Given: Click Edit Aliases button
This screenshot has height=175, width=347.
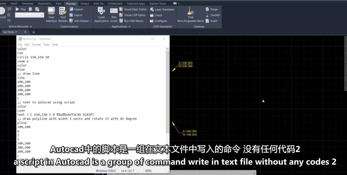Looking at the screenshot, I should click(79, 21).
